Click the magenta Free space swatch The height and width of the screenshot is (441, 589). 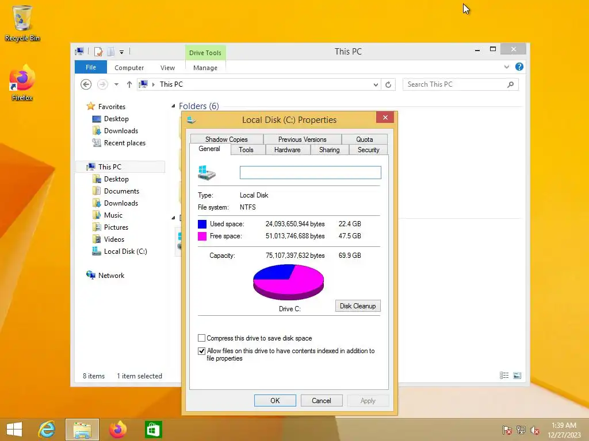click(202, 236)
